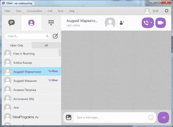This screenshot has width=173, height=127.
Task: Open the Call menu
Action: click(50, 11)
